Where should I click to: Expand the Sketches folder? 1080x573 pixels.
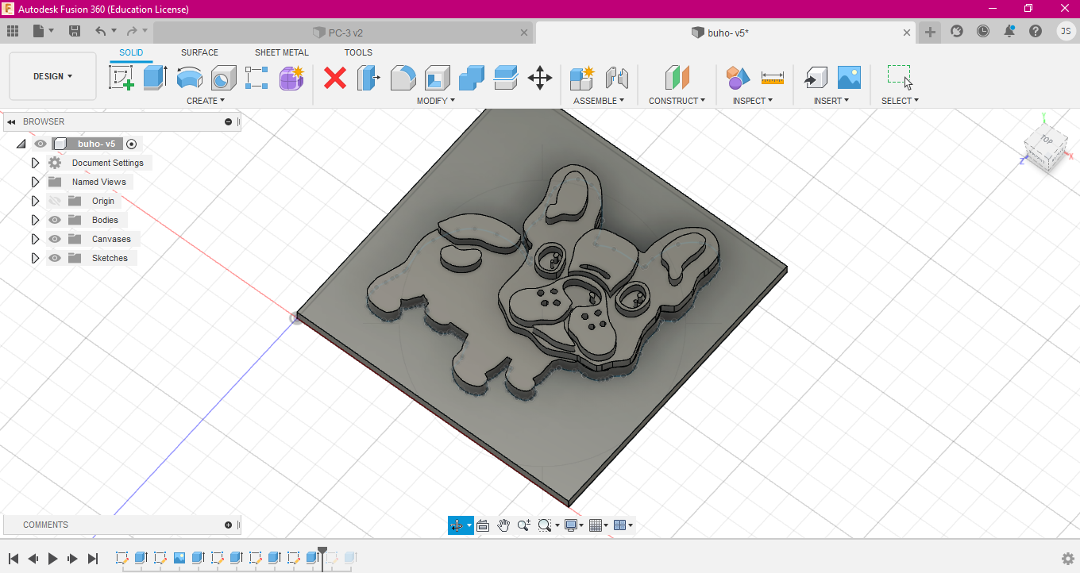(x=35, y=258)
